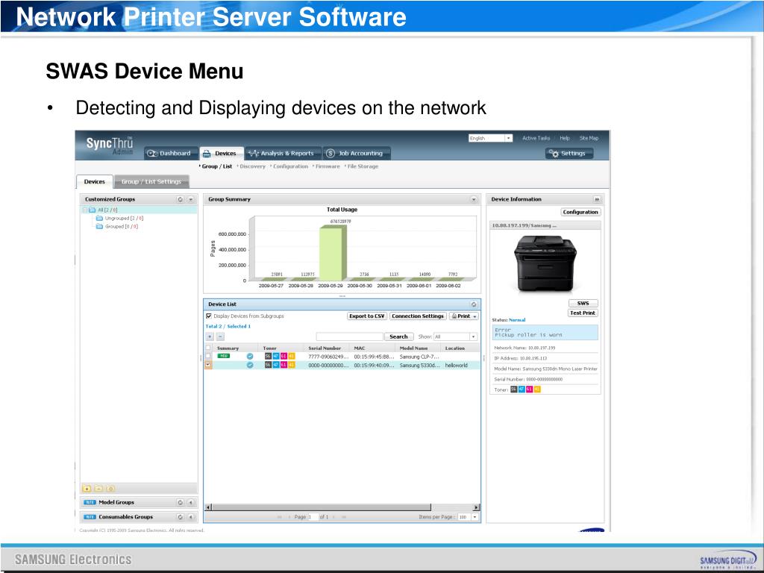
Task: Click black toner swatch in CLP-7 row
Action: coord(268,356)
